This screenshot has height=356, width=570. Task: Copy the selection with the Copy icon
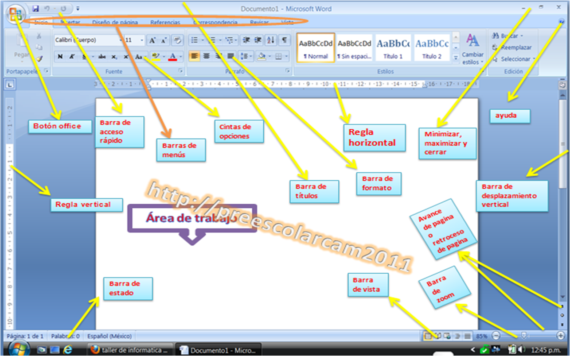[x=39, y=47]
